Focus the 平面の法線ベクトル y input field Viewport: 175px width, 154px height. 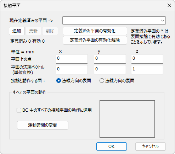[x=110, y=70]
